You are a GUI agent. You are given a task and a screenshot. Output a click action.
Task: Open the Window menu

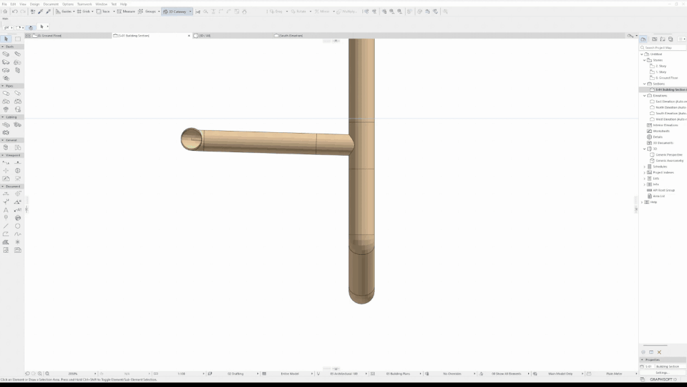click(101, 4)
